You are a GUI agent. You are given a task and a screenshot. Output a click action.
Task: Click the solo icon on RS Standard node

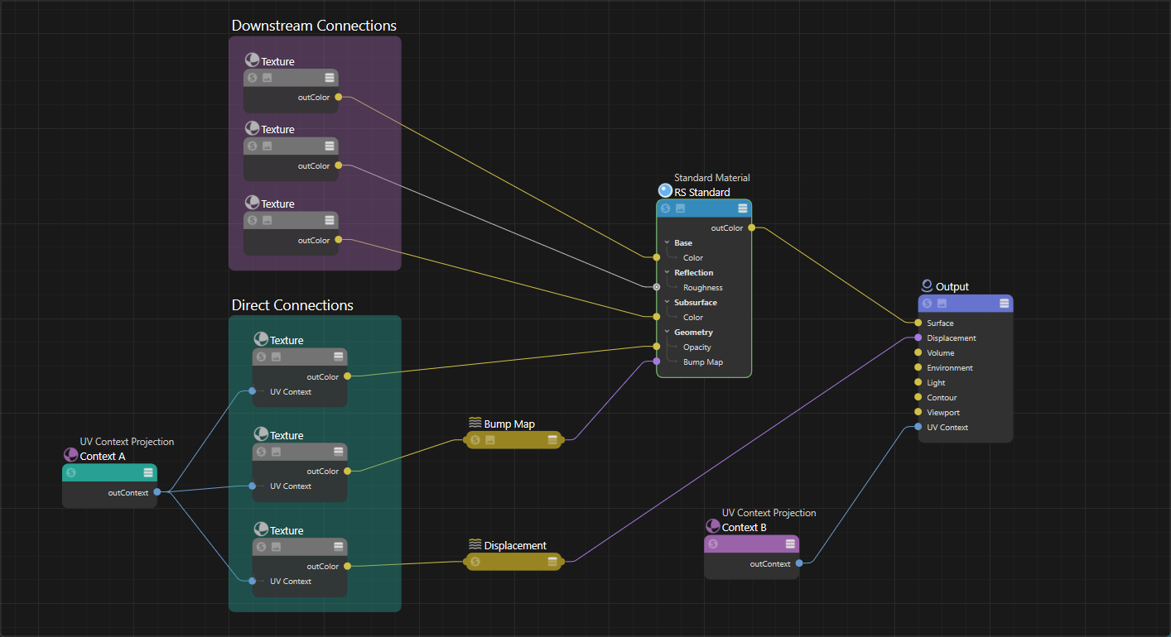click(x=666, y=208)
